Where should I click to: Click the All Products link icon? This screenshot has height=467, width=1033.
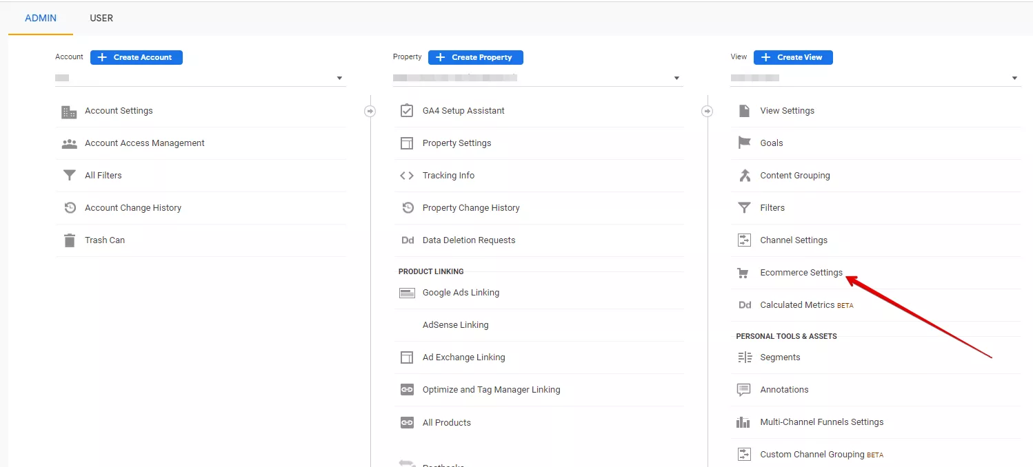pos(407,423)
